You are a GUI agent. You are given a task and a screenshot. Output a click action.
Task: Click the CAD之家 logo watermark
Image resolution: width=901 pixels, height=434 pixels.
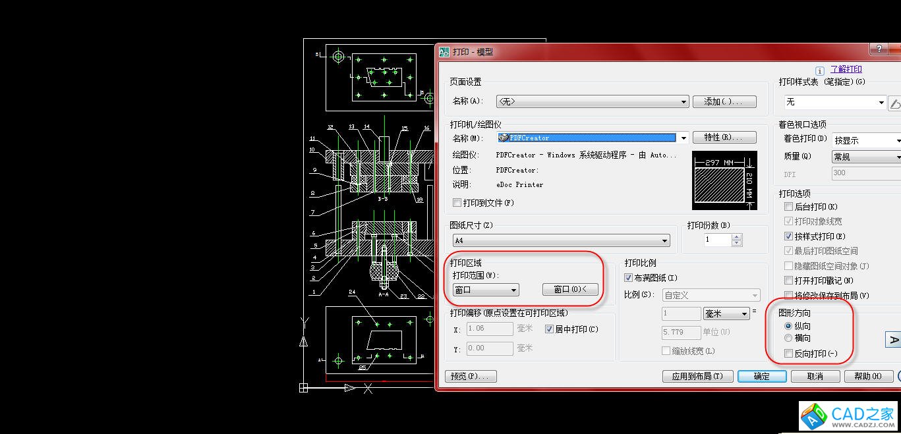[x=850, y=416]
